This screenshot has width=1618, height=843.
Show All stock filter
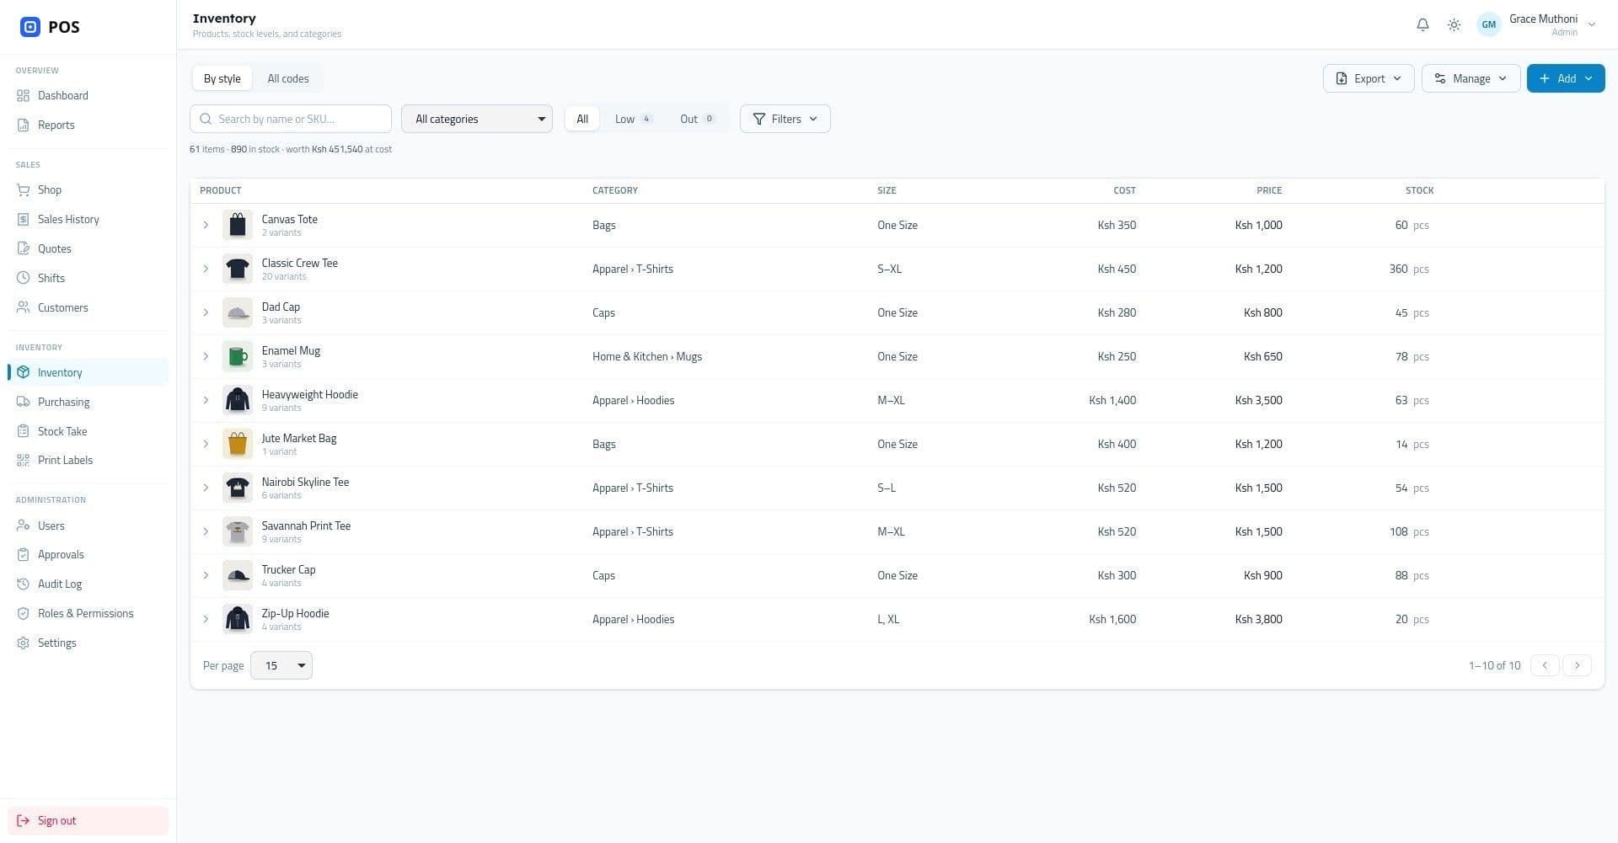click(582, 119)
